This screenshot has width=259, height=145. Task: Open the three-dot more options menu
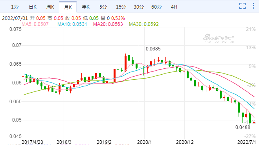(x=253, y=6)
